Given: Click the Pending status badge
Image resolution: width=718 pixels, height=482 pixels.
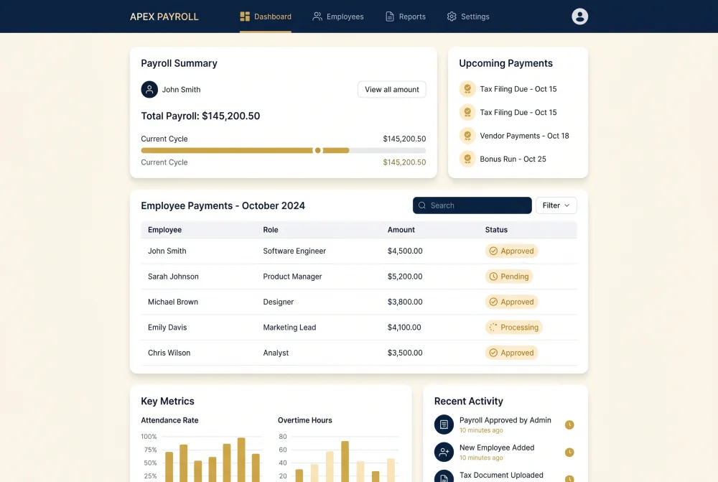Looking at the screenshot, I should pos(509,277).
